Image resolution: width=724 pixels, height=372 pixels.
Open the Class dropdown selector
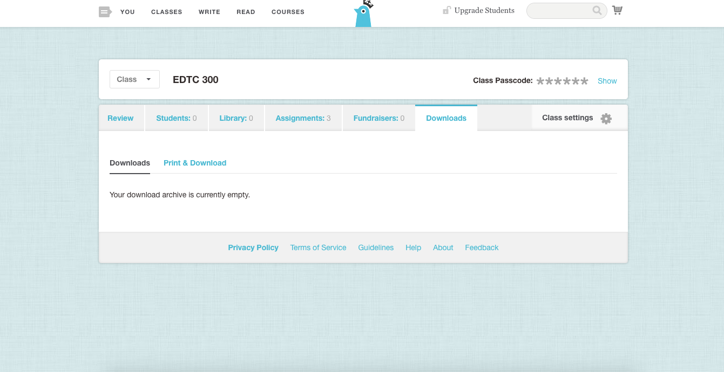point(134,79)
